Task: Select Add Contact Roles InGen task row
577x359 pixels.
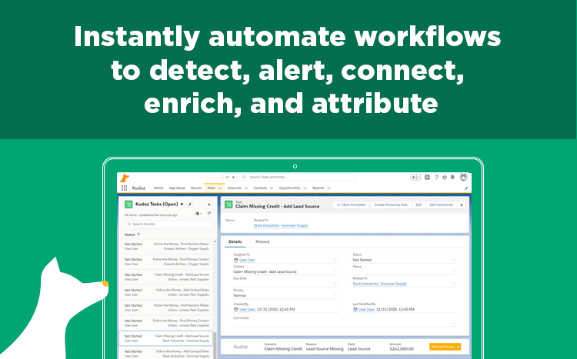Action: click(x=166, y=292)
